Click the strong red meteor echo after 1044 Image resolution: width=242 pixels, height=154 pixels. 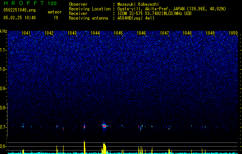105,126
